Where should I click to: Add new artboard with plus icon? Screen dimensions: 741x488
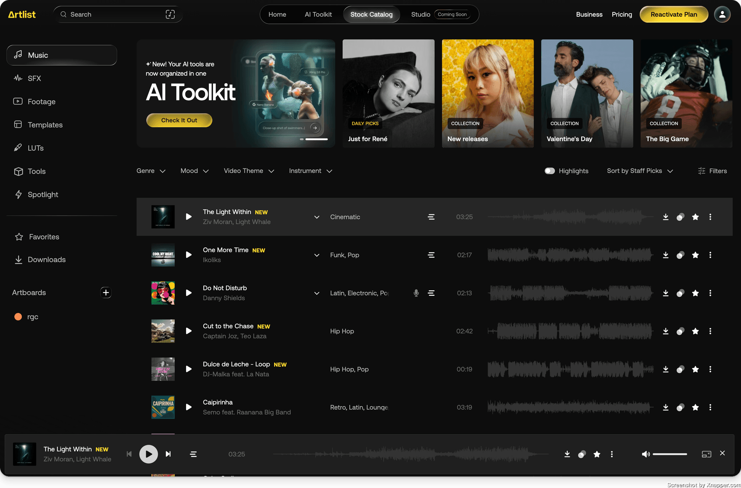pyautogui.click(x=106, y=293)
